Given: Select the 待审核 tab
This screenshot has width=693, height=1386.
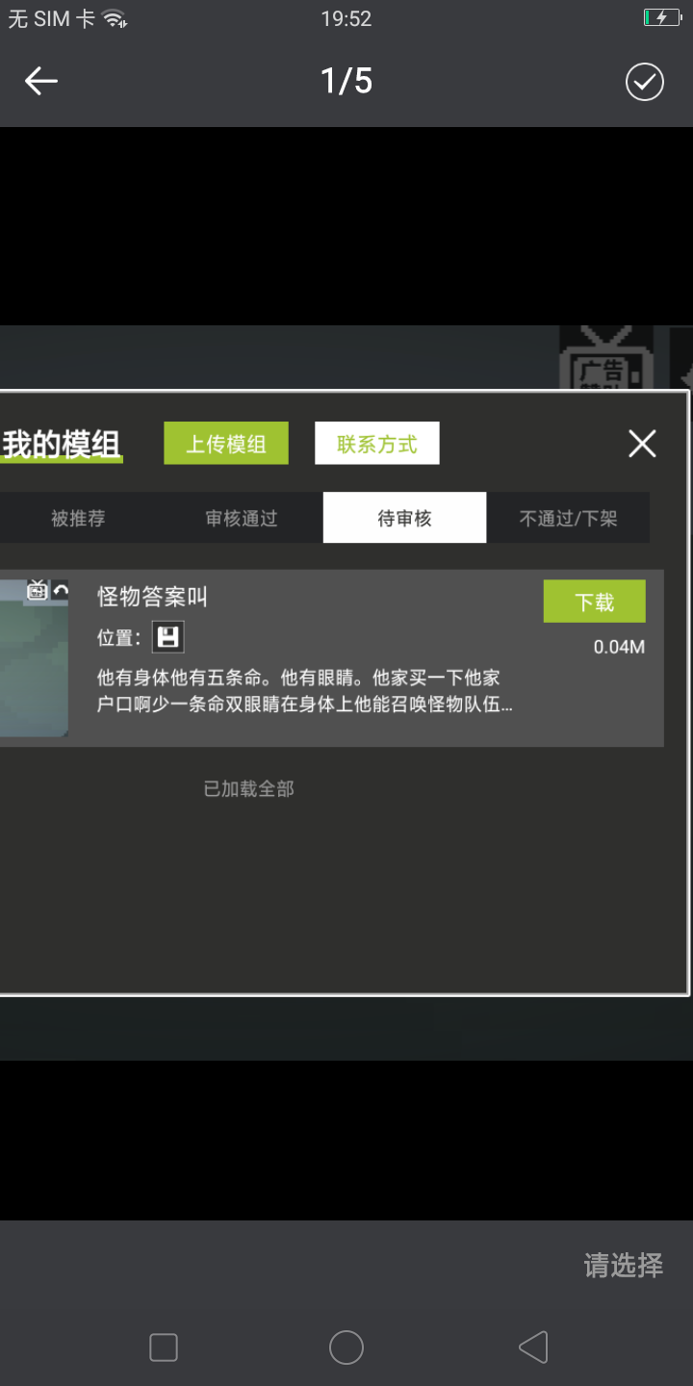Looking at the screenshot, I should point(404,518).
